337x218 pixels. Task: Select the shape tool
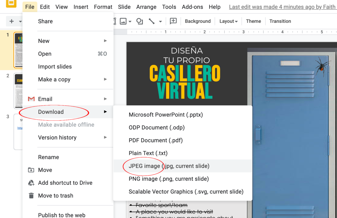coord(139,21)
